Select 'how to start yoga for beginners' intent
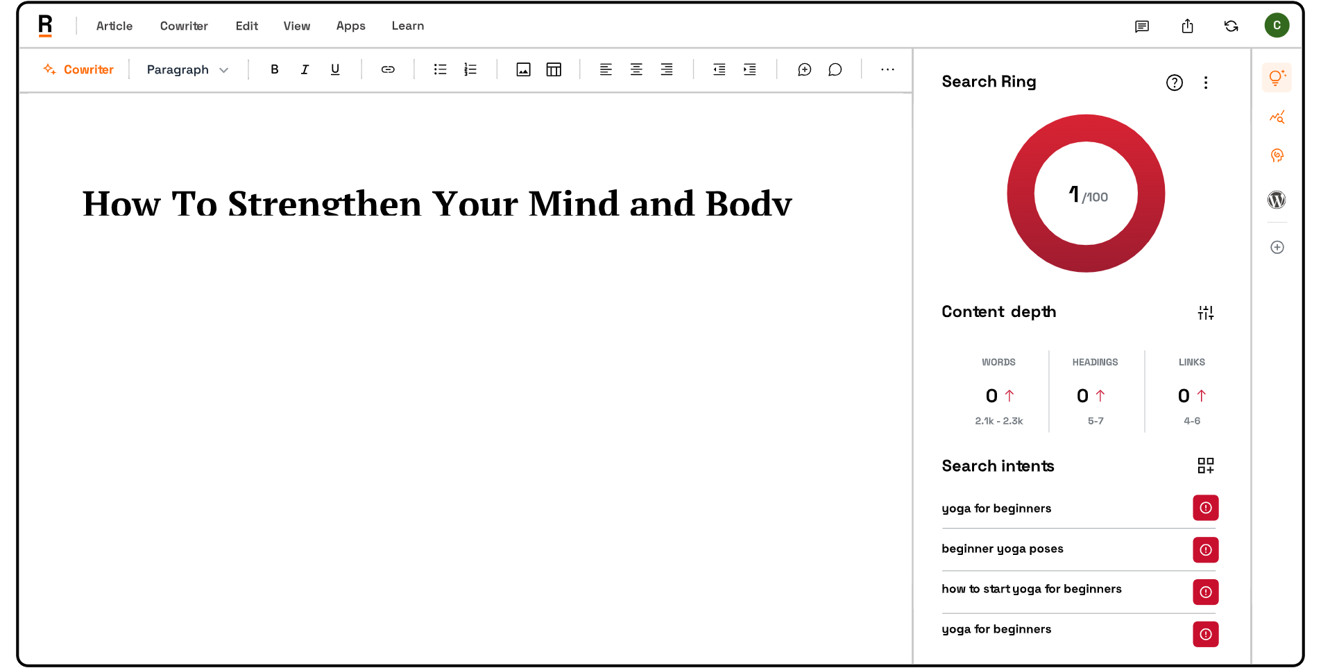Screen dimensions: 1321x668 point(1032,589)
